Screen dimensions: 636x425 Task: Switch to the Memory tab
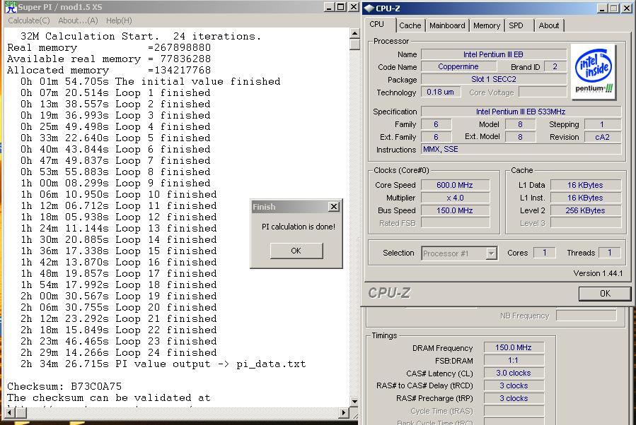486,25
